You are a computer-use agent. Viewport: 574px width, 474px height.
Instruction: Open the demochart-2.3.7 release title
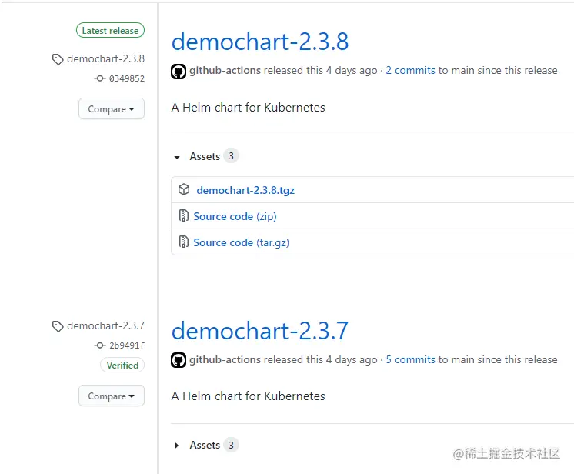[260, 331]
